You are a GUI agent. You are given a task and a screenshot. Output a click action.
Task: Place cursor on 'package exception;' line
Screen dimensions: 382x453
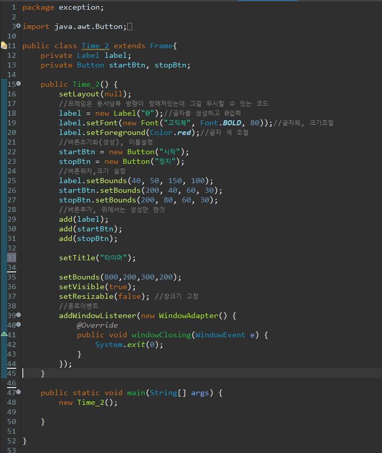tap(63, 7)
